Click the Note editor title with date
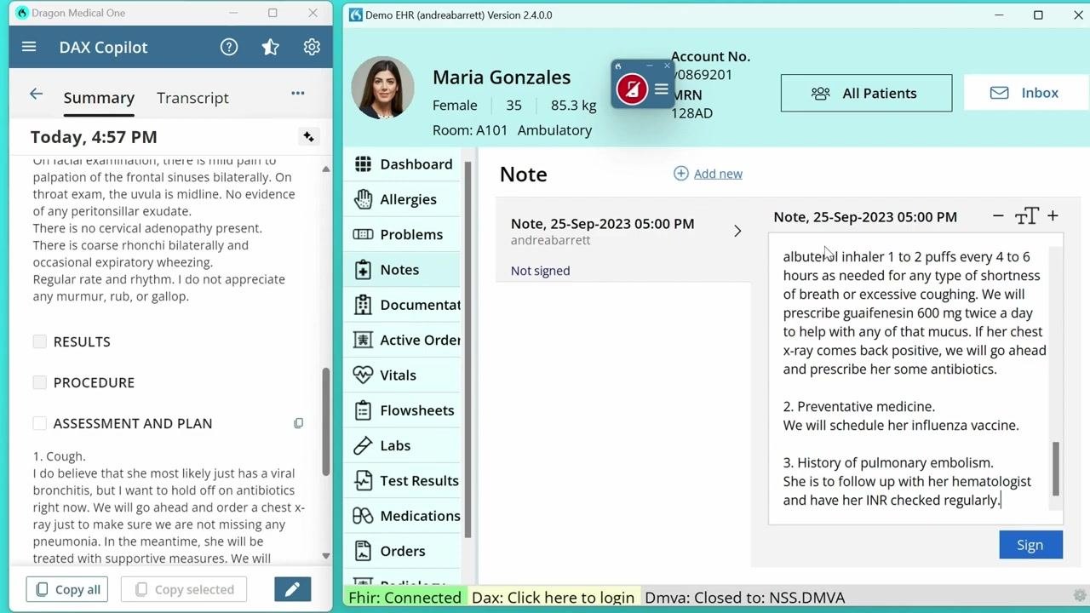The height and width of the screenshot is (613, 1090). (x=865, y=217)
